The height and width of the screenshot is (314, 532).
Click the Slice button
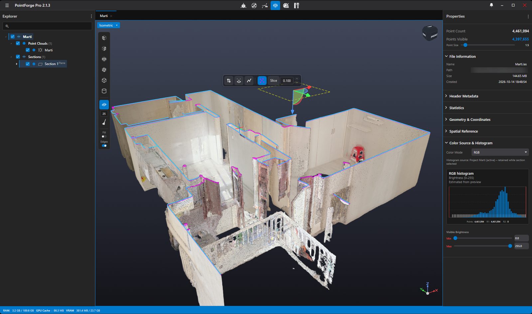click(274, 81)
